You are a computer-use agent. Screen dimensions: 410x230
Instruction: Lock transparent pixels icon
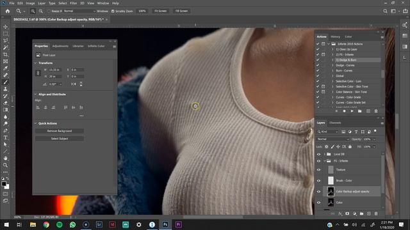(326, 147)
